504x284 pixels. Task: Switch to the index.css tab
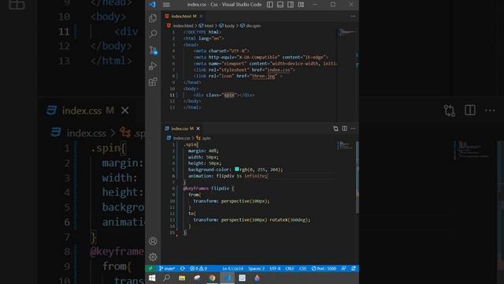point(182,129)
